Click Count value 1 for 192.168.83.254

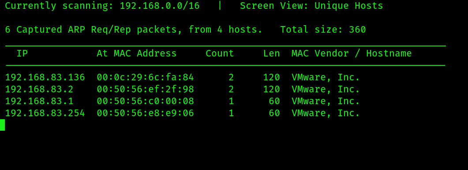[231, 113]
